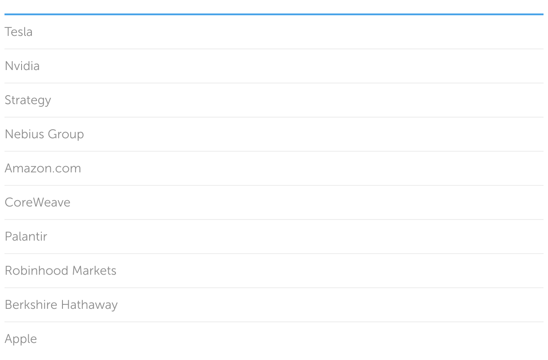Image resolution: width=548 pixels, height=360 pixels.
Task: Select Palantir in the list
Action: [26, 237]
